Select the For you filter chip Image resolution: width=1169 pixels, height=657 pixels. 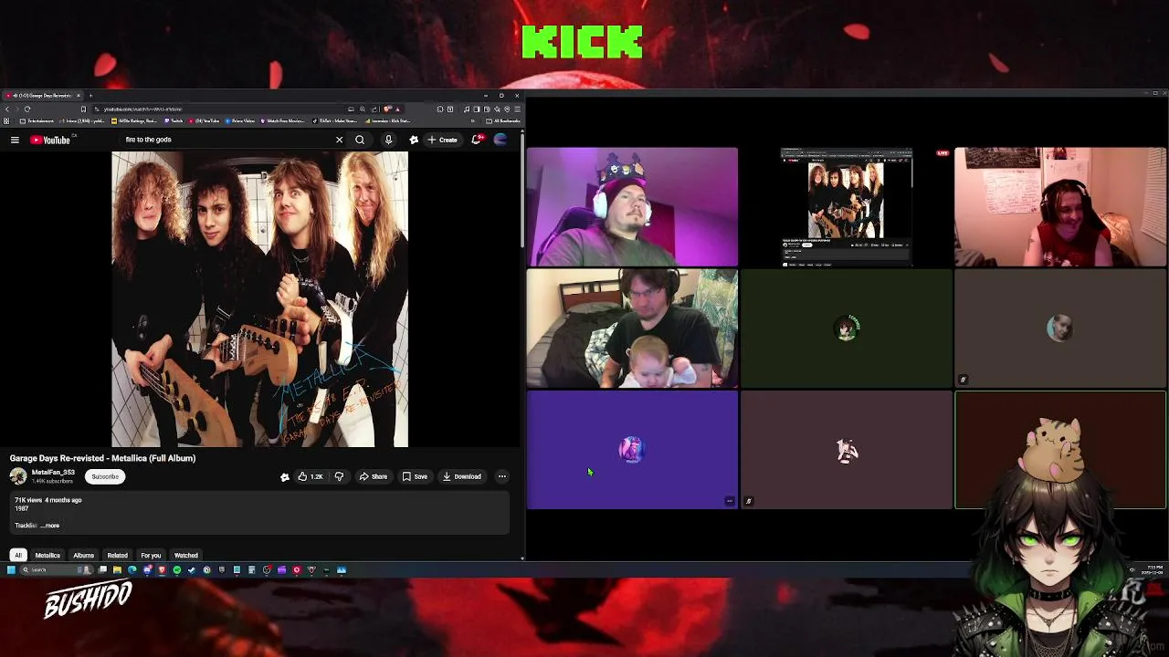[x=151, y=555]
